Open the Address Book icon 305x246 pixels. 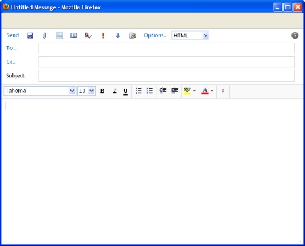click(x=74, y=35)
